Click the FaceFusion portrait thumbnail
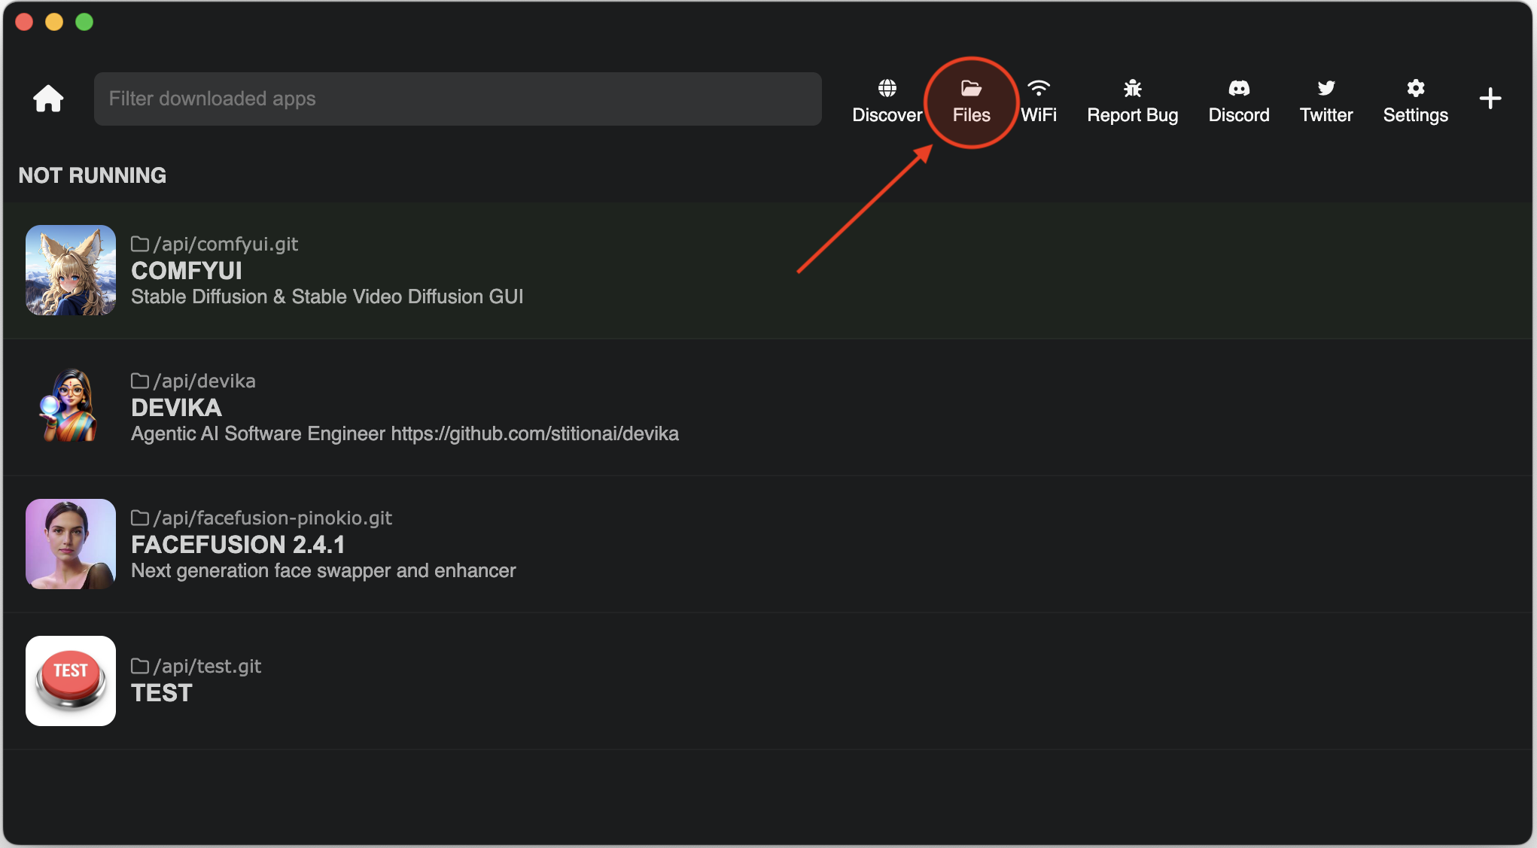 tap(71, 544)
